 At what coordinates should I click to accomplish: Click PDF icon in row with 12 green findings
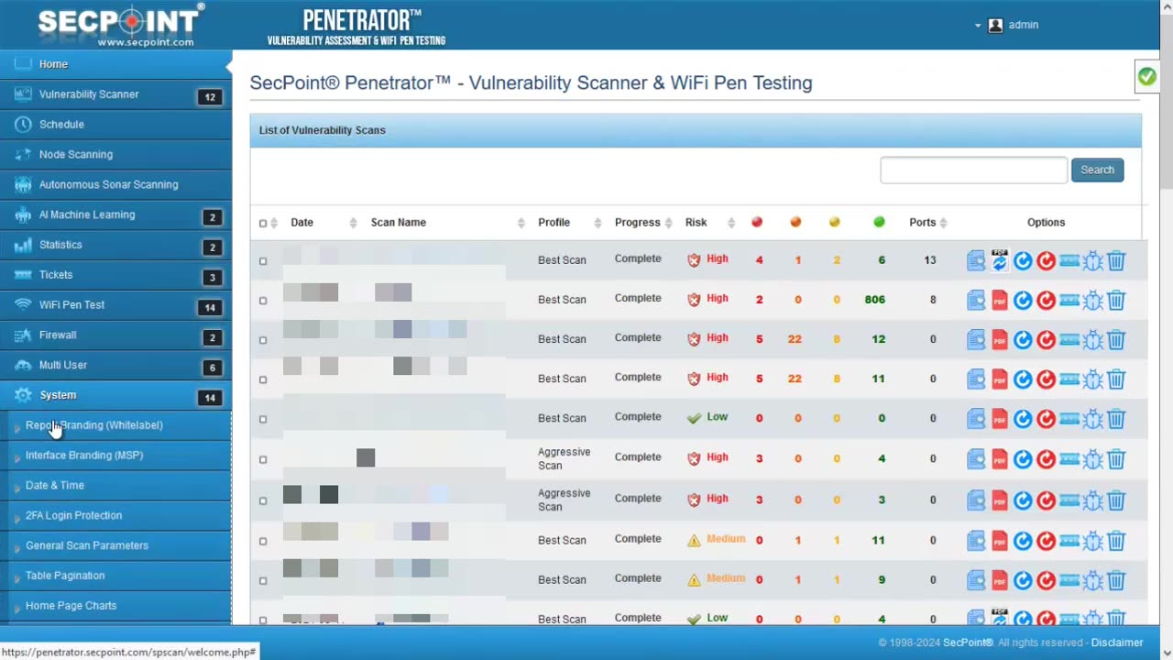pos(1000,340)
